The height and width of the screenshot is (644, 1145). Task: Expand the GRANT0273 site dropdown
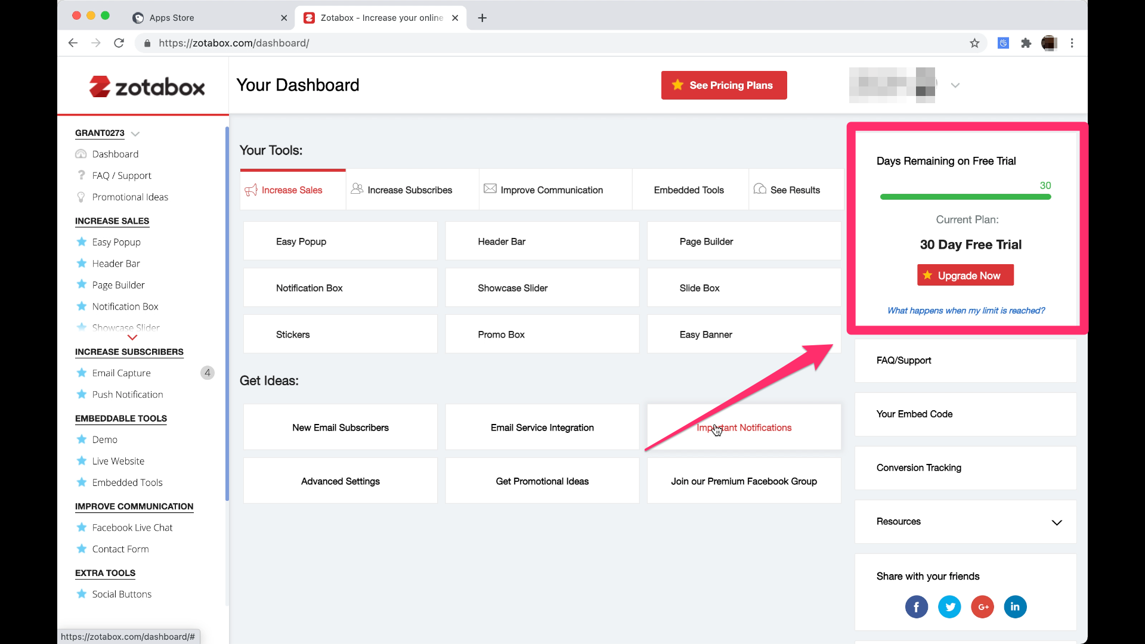(135, 134)
